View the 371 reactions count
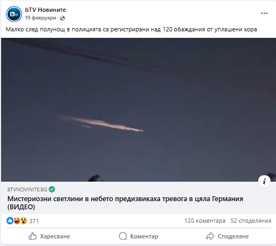Screen dimensions: 276x246 pos(34,221)
